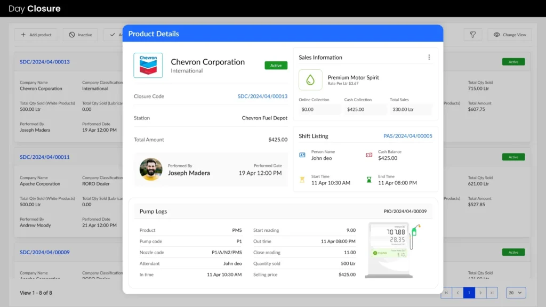Screen dimensions: 546x307
Task: Click the Add product button
Action: click(36, 35)
